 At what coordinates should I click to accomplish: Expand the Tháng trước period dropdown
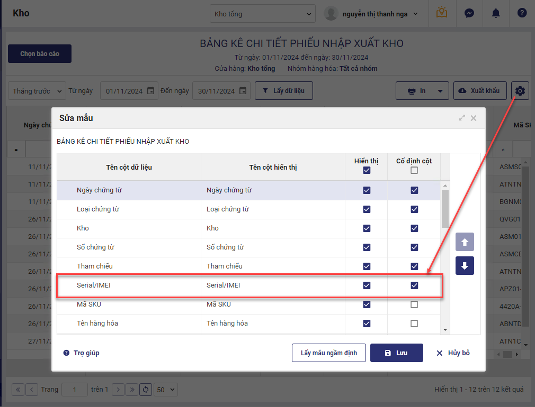coord(37,91)
